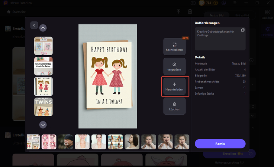Click the prompt text Kreative Geburtstagskarten für Zwillinge
Screen dimensions: 274x167
[216, 33]
